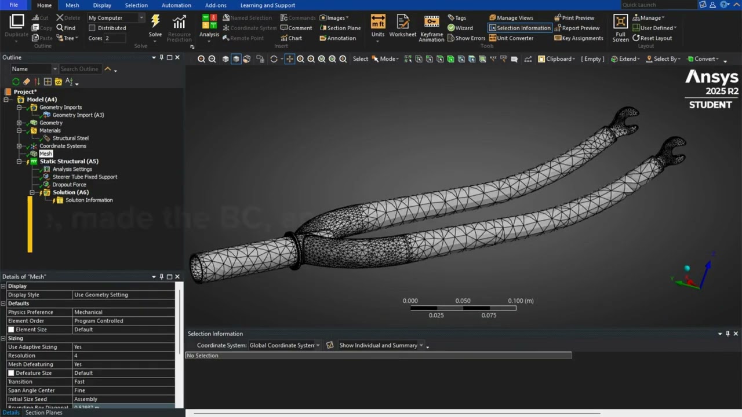Click the refresh icon in Outline toolbar
The image size is (742, 417).
click(x=16, y=82)
